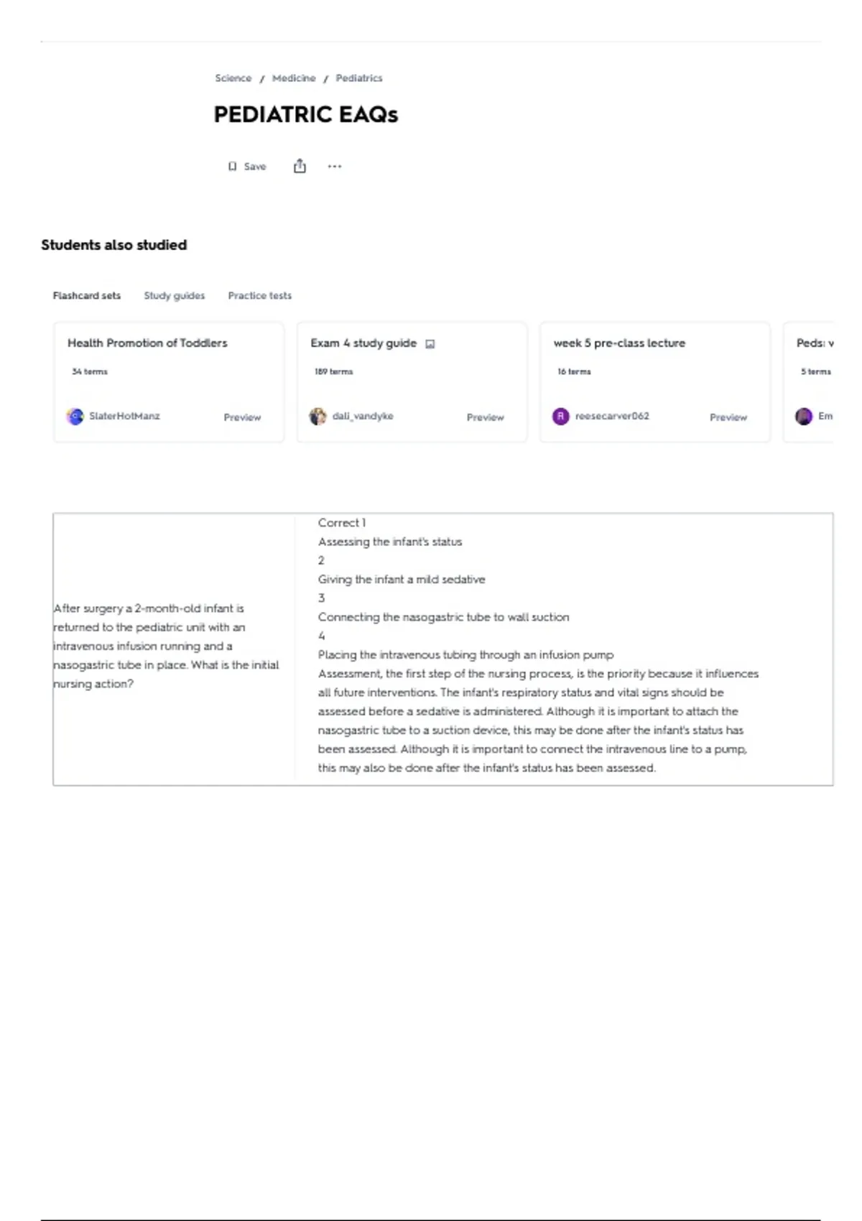Open the Pediatrics breadcrumb link

359,78
